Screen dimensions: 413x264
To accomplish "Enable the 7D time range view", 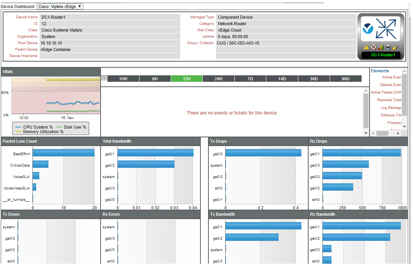I will [250, 78].
